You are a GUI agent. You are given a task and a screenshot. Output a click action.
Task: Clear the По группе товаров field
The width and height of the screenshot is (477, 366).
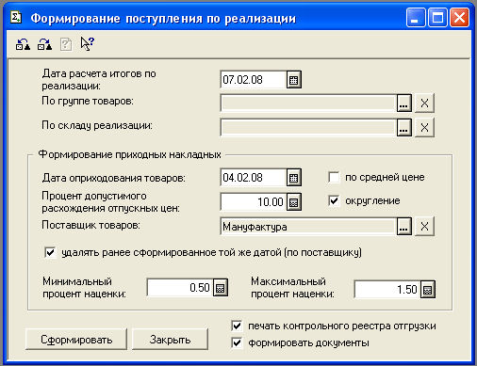(x=424, y=103)
